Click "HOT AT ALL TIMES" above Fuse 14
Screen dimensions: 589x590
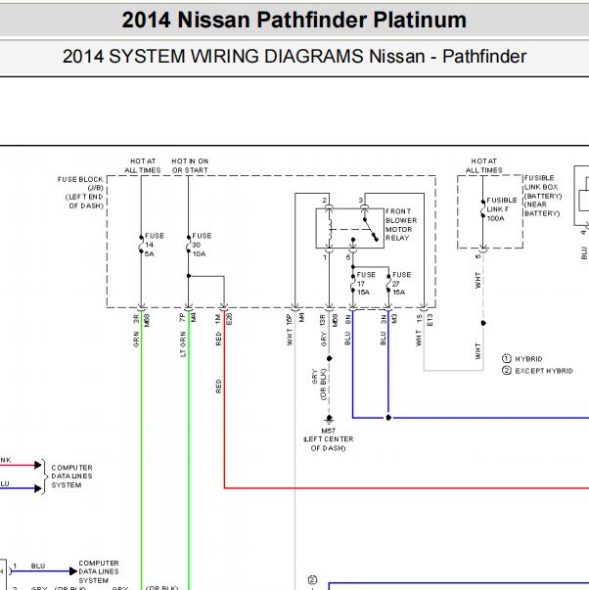pyautogui.click(x=143, y=165)
